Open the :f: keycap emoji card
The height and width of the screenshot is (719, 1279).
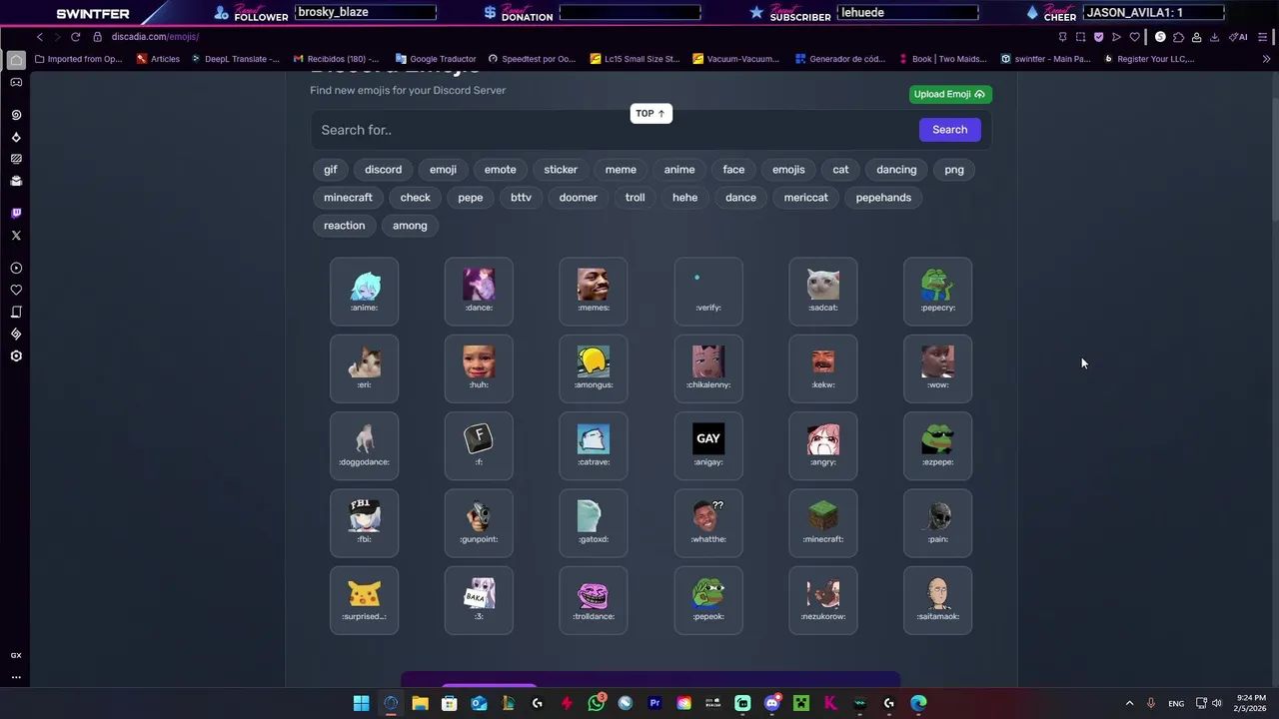click(x=479, y=446)
